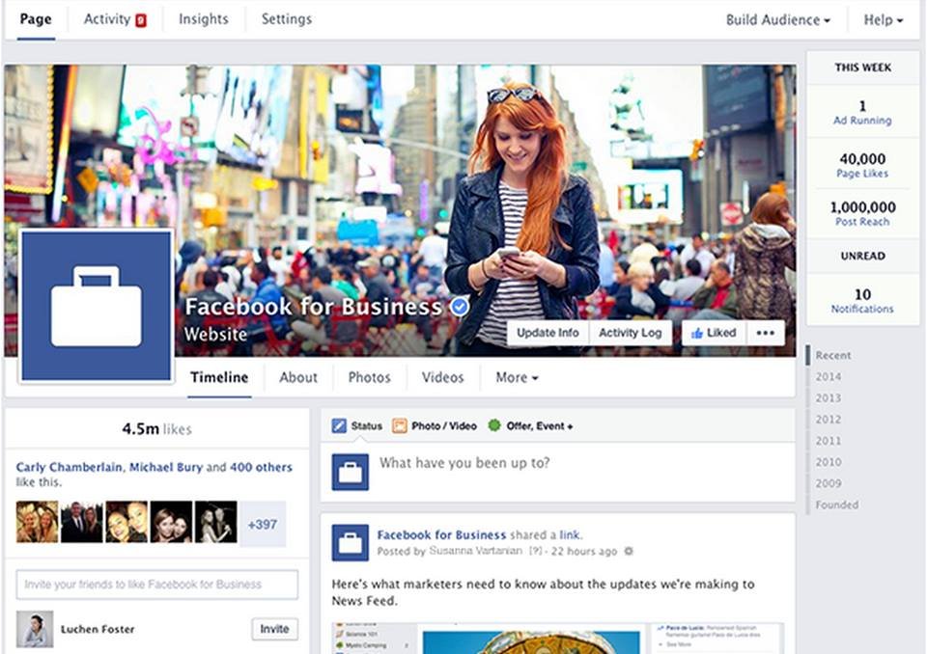Screen dimensions: 927x654
Task: Click the thumbs-up Liked button
Action: click(714, 333)
